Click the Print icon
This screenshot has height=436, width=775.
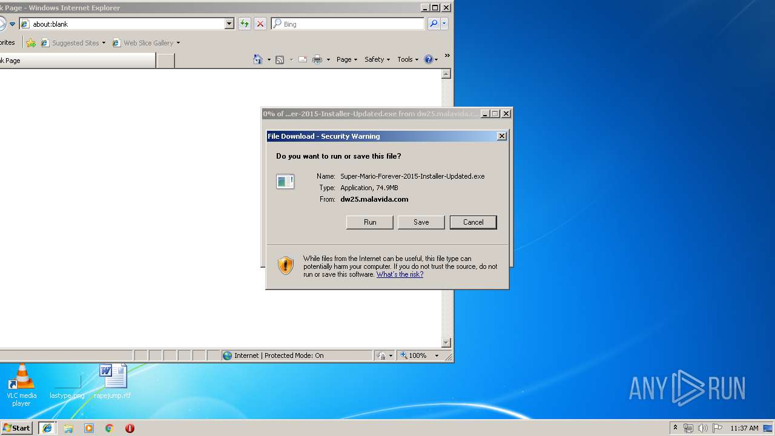point(317,59)
